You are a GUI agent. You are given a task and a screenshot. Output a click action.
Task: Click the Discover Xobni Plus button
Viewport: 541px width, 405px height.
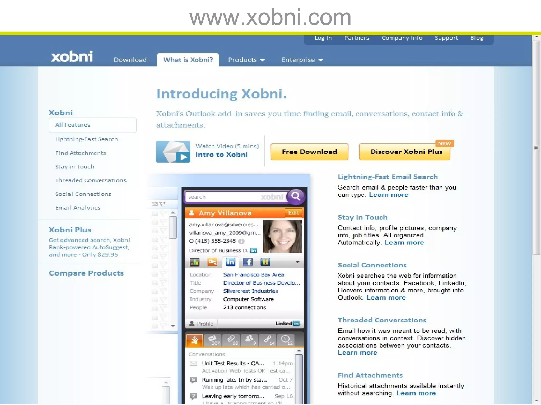pyautogui.click(x=404, y=152)
